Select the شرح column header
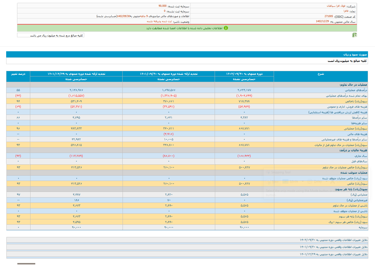 pyautogui.click(x=321, y=74)
